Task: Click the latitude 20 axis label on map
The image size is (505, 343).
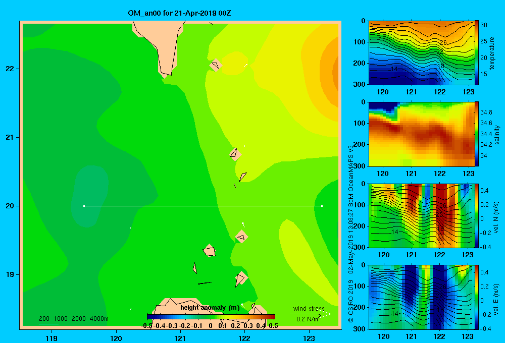Action: (10, 206)
